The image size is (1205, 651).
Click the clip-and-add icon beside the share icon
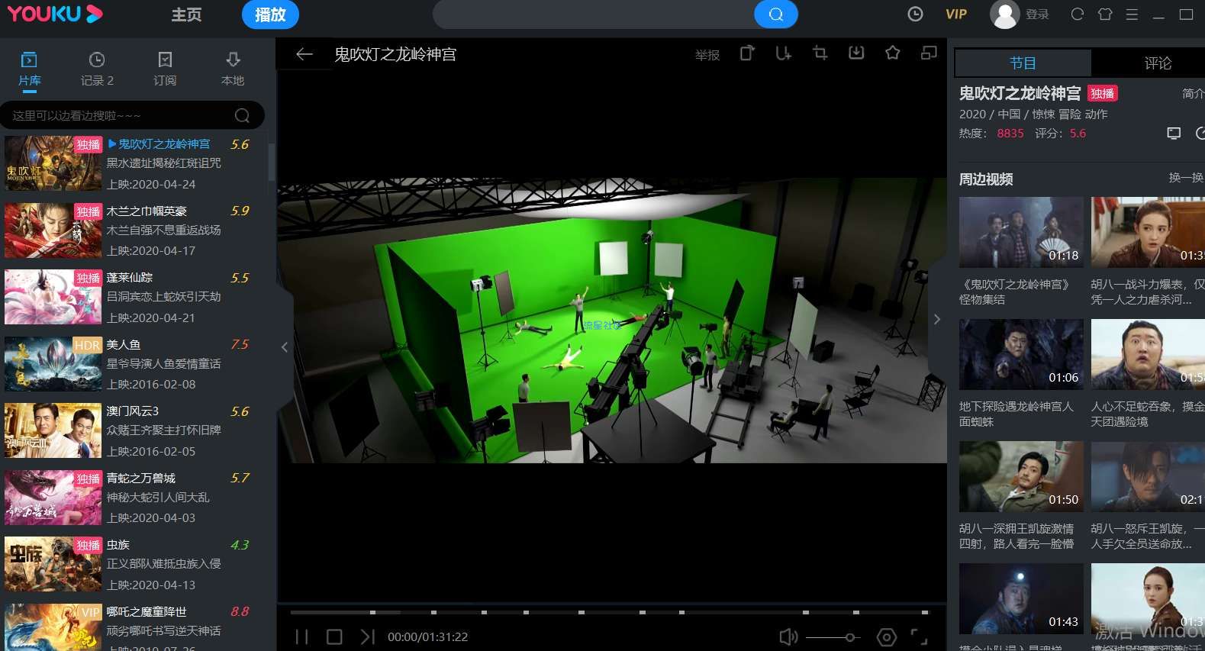784,53
